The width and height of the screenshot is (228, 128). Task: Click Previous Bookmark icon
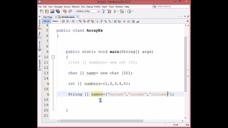102,21
